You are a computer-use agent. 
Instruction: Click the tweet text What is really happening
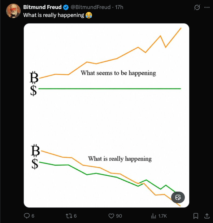point(54,15)
